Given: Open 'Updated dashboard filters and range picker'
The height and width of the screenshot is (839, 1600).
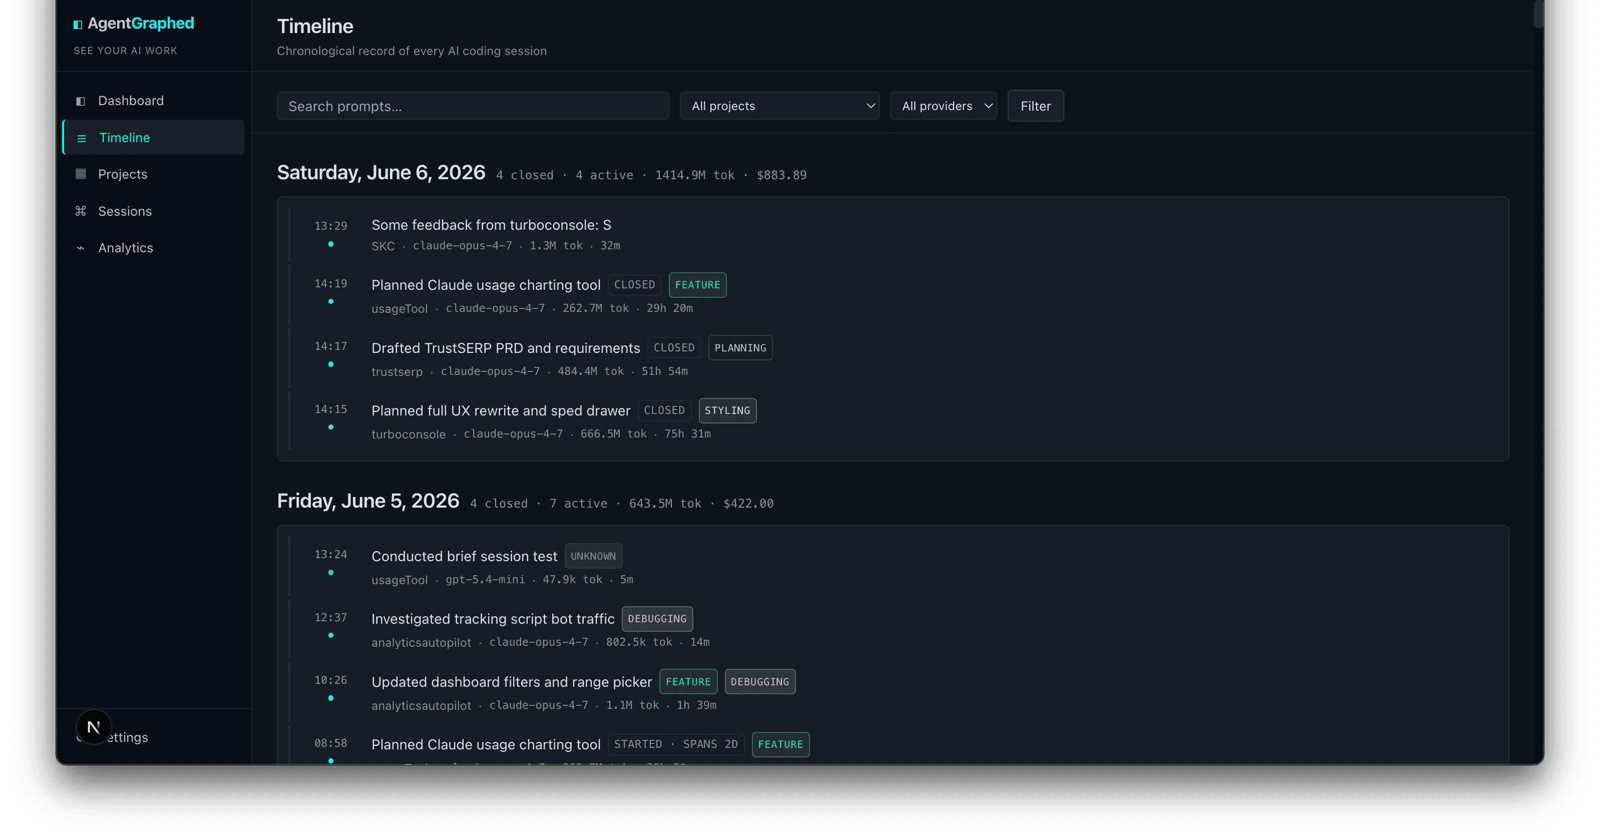Looking at the screenshot, I should coord(511,682).
